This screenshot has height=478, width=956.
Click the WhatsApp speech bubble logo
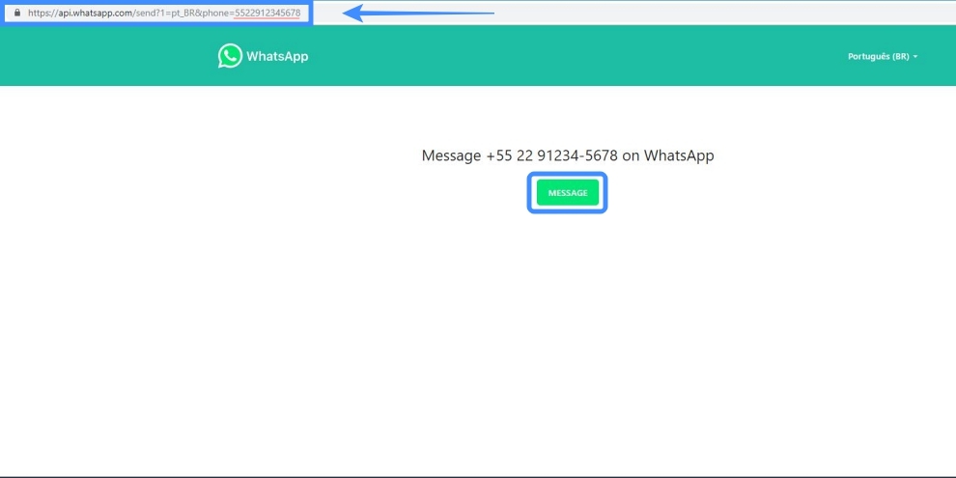tap(230, 56)
